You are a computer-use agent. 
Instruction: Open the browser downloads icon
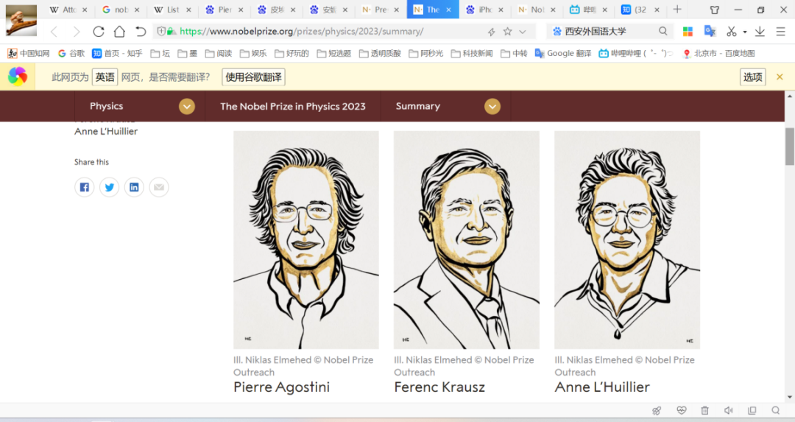click(x=760, y=32)
